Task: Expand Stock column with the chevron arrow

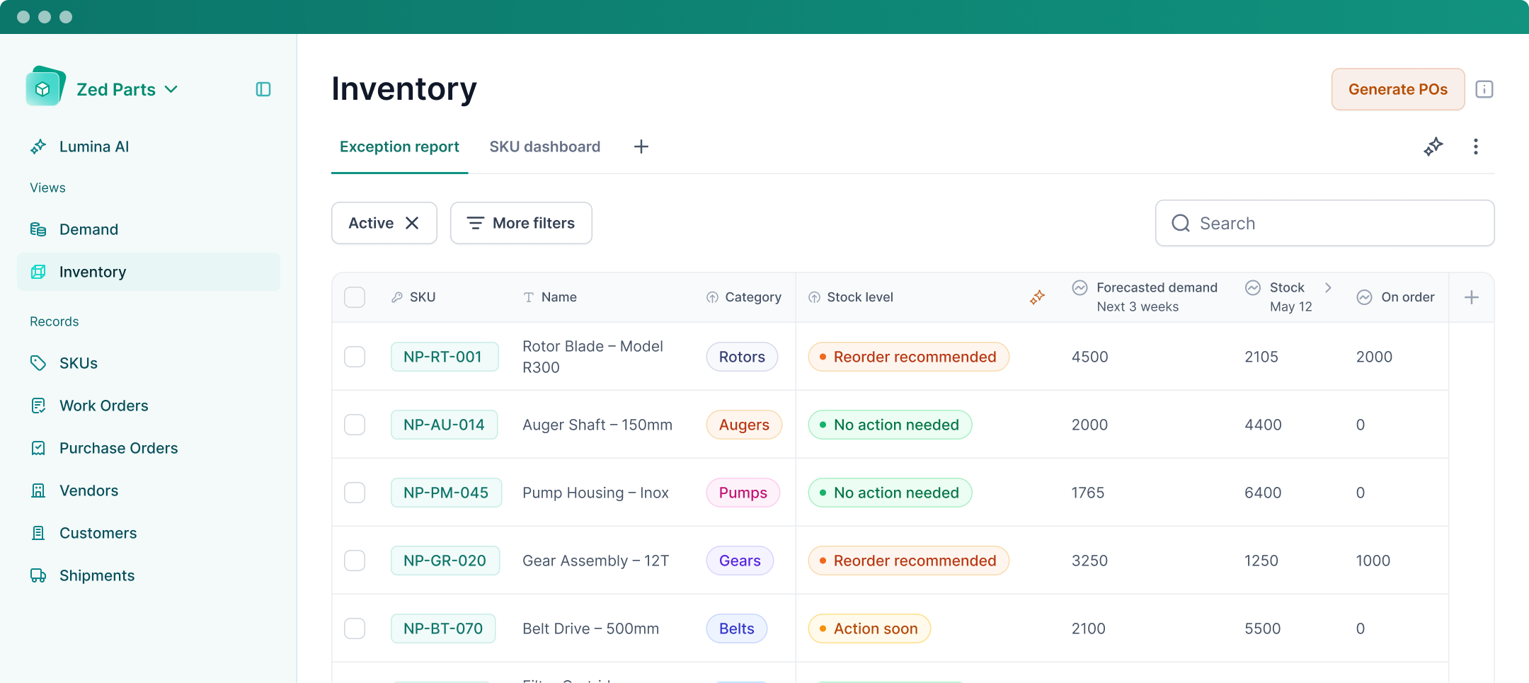Action: 1328,287
